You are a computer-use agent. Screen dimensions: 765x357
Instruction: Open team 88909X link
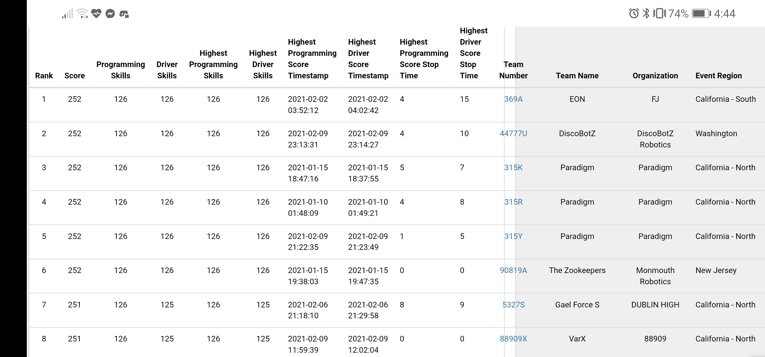coord(513,339)
